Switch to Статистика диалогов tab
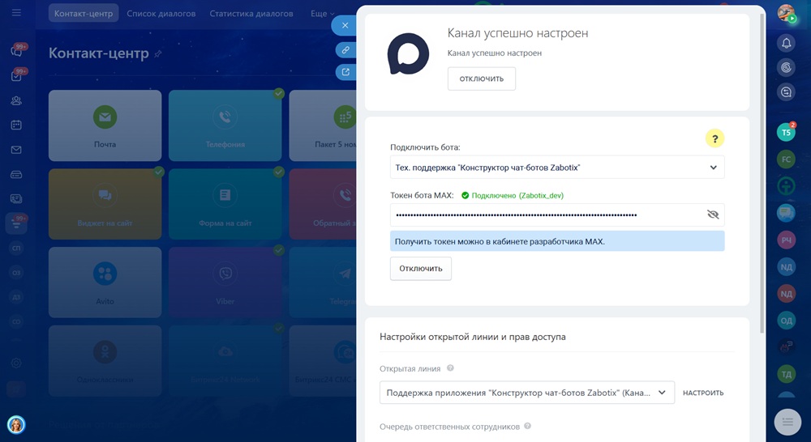This screenshot has height=442, width=811. click(x=251, y=14)
